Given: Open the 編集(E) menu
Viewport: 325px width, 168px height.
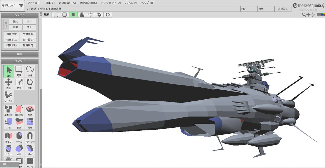Looking at the screenshot, I should pos(50,3).
